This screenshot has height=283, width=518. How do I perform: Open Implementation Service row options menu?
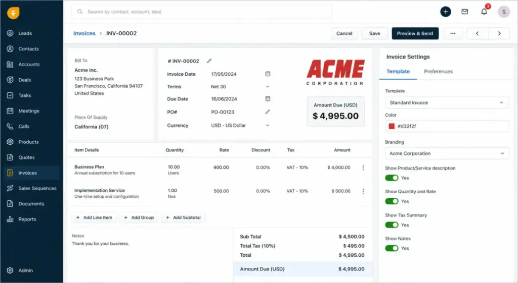click(363, 191)
